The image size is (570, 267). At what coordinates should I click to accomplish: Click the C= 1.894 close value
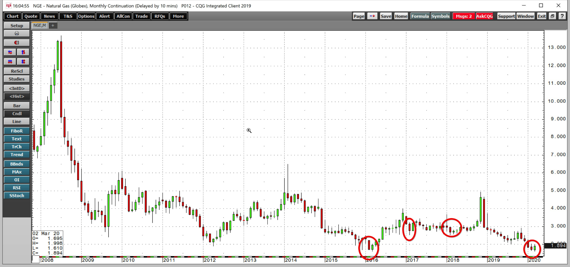tap(47, 253)
